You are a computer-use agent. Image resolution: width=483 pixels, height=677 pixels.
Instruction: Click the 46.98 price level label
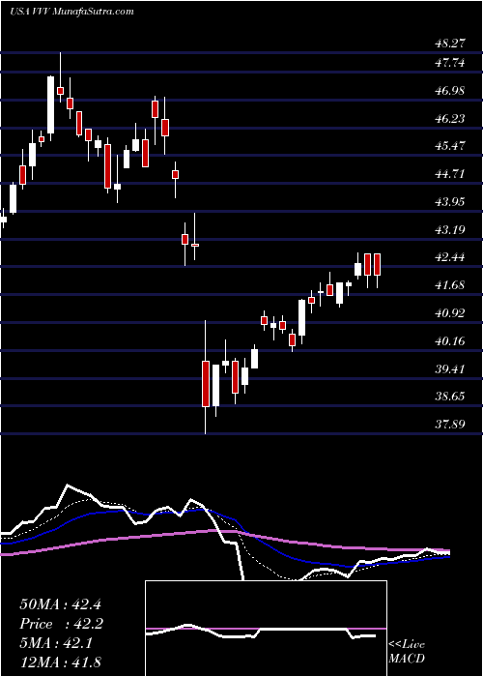click(449, 91)
